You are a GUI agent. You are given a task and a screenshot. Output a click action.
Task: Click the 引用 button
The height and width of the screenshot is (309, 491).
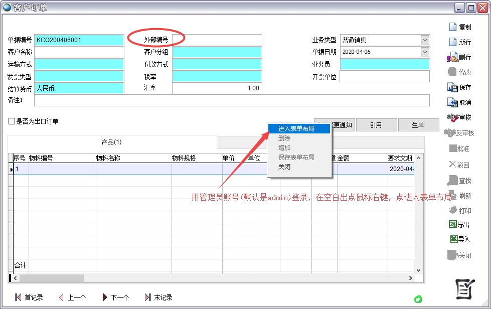tap(376, 125)
